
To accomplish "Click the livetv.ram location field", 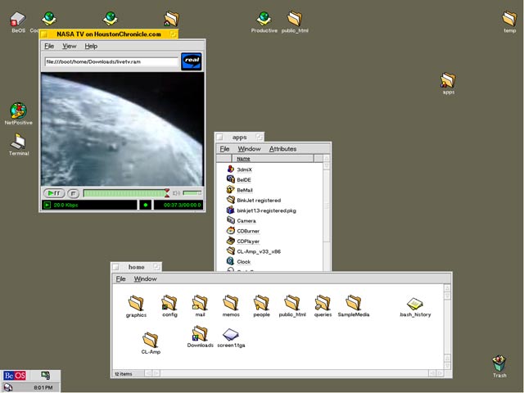I will [x=111, y=61].
